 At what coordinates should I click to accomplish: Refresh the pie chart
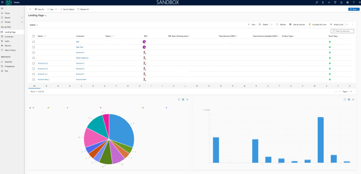click(179, 99)
